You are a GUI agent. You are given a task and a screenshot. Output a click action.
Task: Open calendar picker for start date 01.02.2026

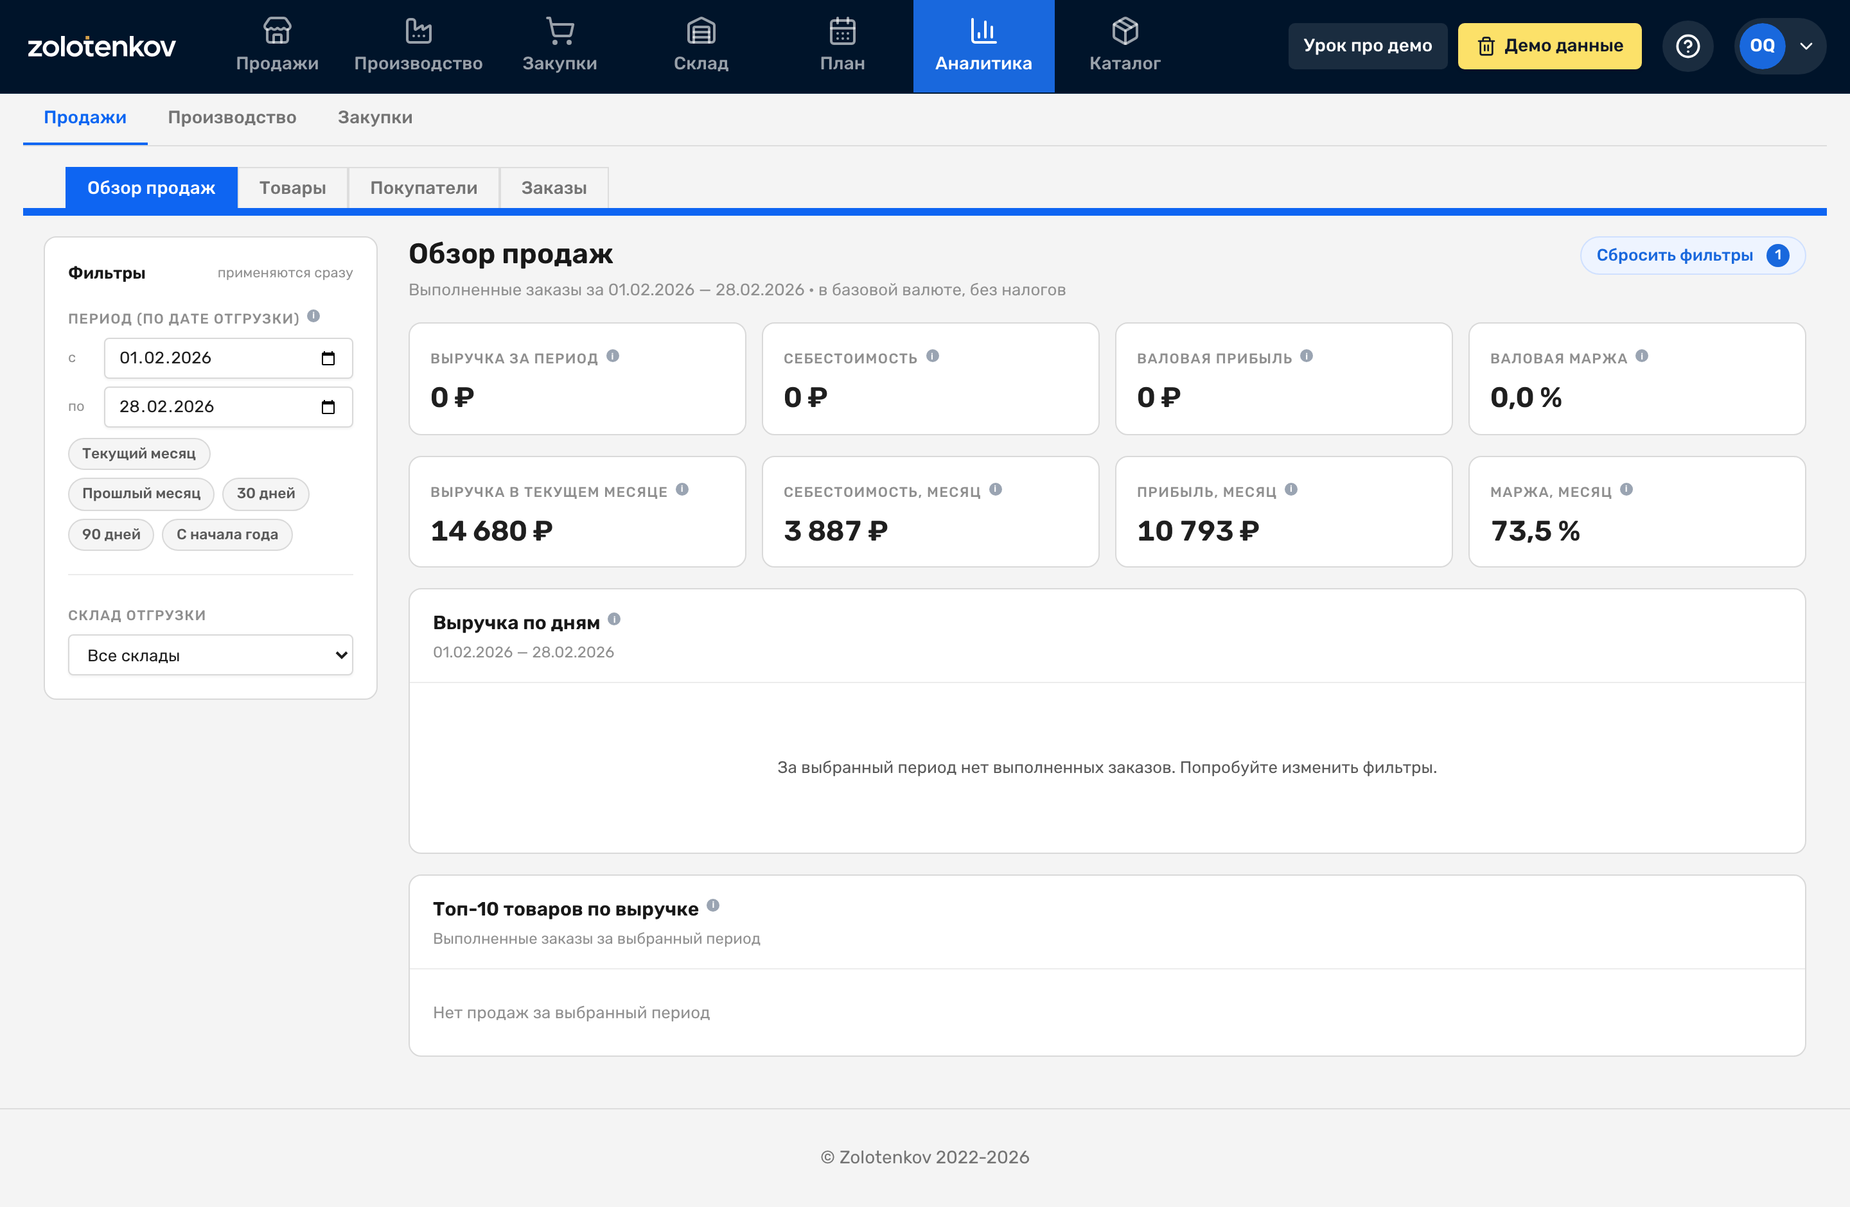click(x=328, y=358)
